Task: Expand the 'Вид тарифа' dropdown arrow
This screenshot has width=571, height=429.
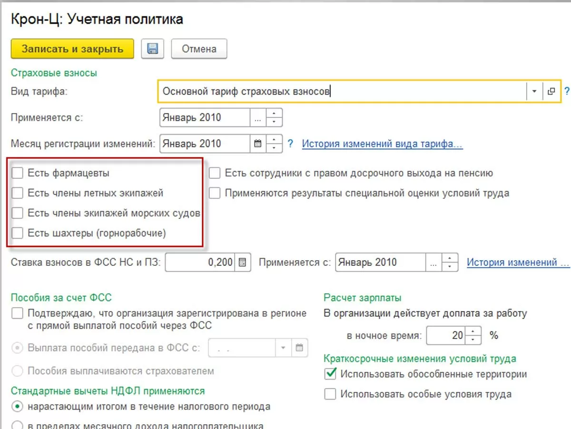Action: 534,91
